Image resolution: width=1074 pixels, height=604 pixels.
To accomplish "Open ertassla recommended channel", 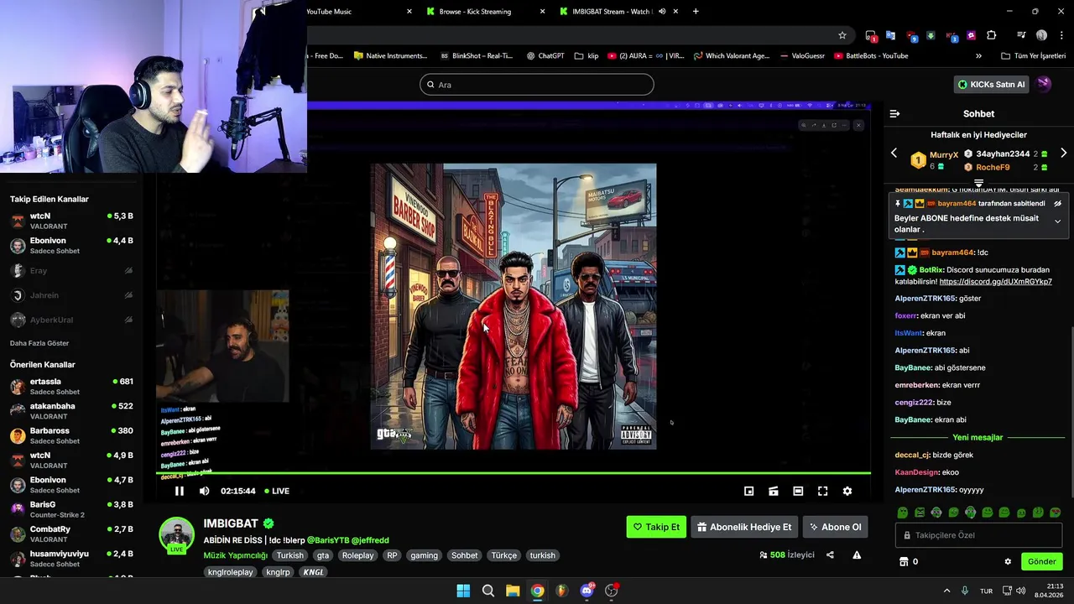I will point(71,386).
